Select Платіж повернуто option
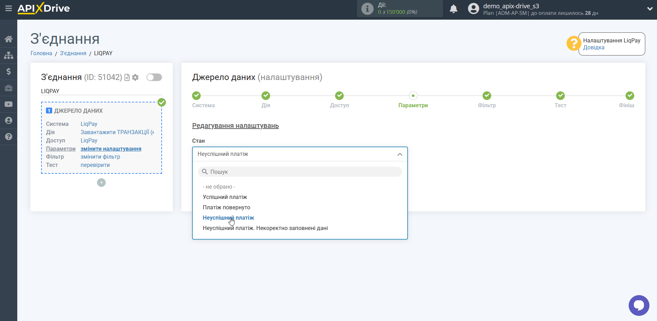The height and width of the screenshot is (321, 657). (x=226, y=207)
